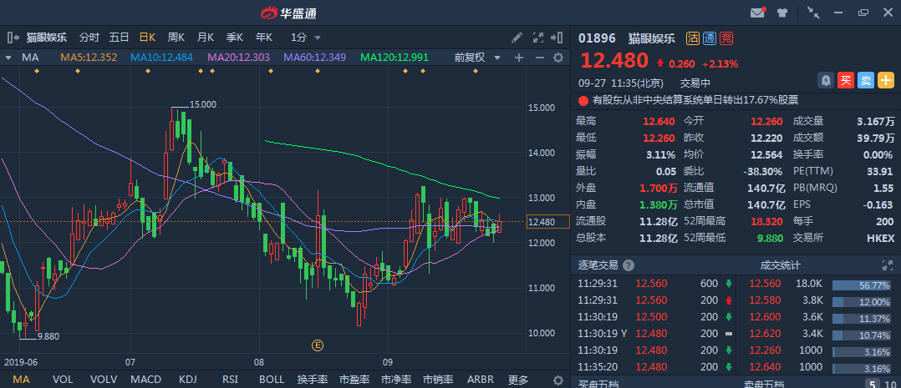Open the shareholder 17.67% transfer news link
Image resolution: width=901 pixels, height=388 pixels.
[695, 100]
